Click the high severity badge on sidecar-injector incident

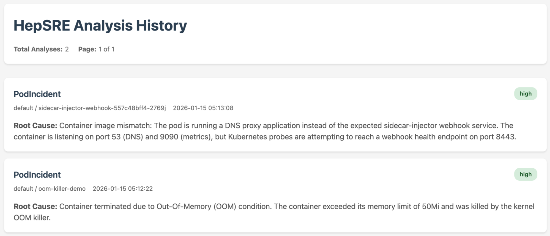click(x=525, y=94)
